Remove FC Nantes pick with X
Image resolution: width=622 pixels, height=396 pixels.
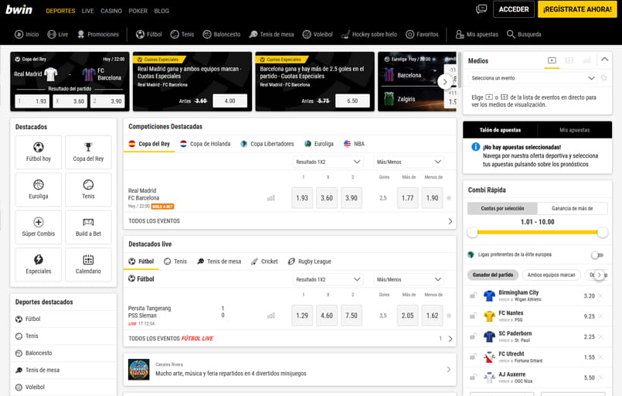(x=600, y=316)
